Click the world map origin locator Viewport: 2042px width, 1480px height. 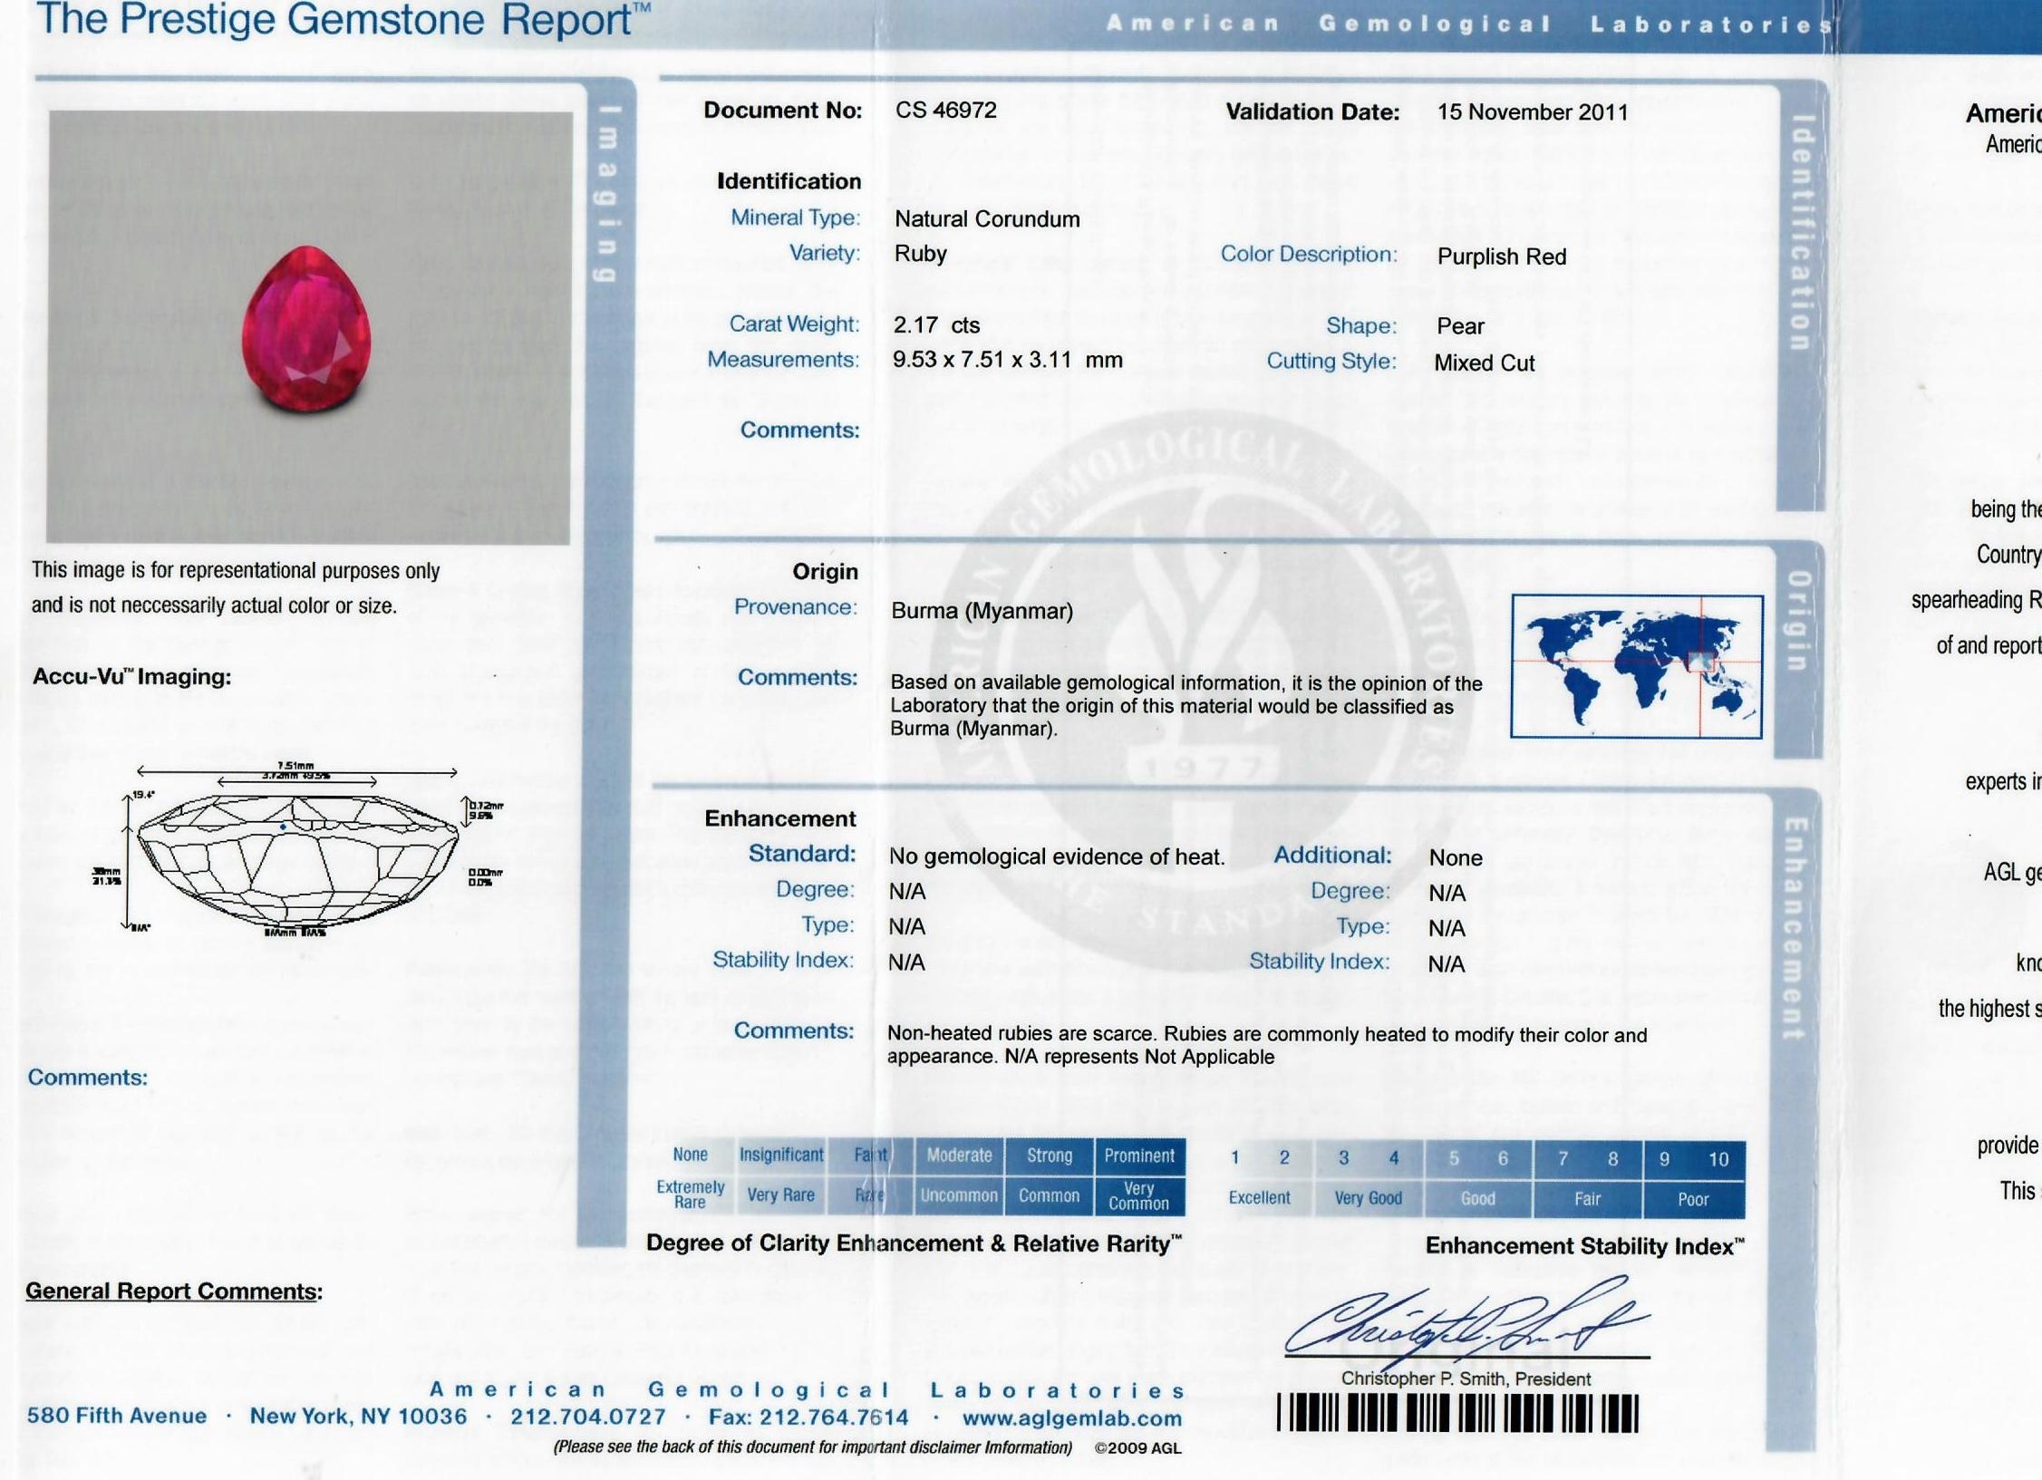pos(1636,666)
